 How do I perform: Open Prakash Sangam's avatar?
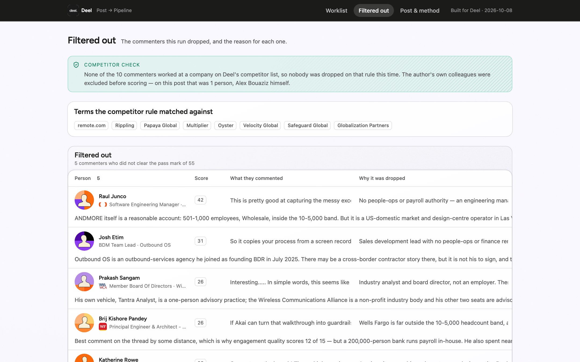coord(84,282)
